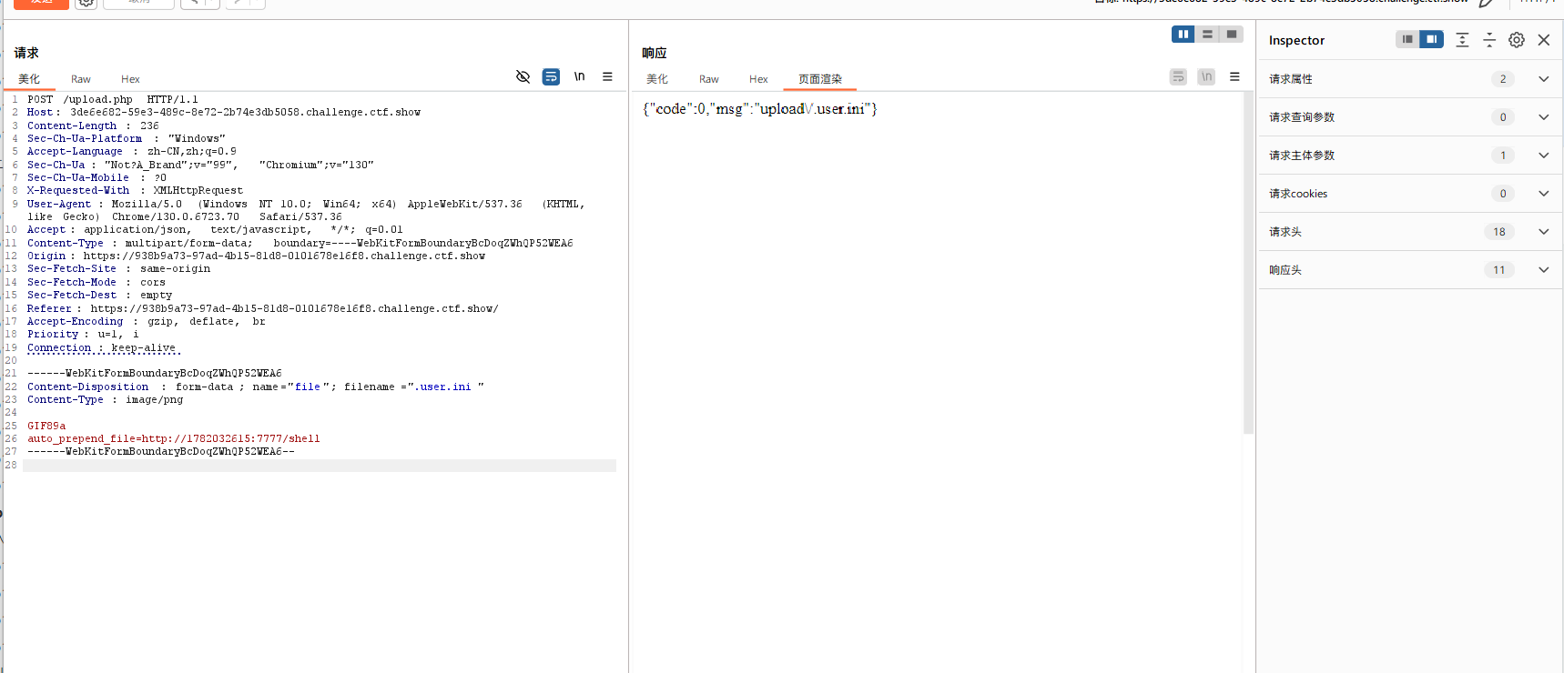Toggle the \n newline display in request

tap(579, 77)
